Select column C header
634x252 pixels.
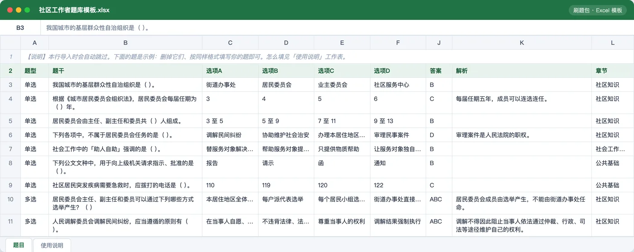230,43
